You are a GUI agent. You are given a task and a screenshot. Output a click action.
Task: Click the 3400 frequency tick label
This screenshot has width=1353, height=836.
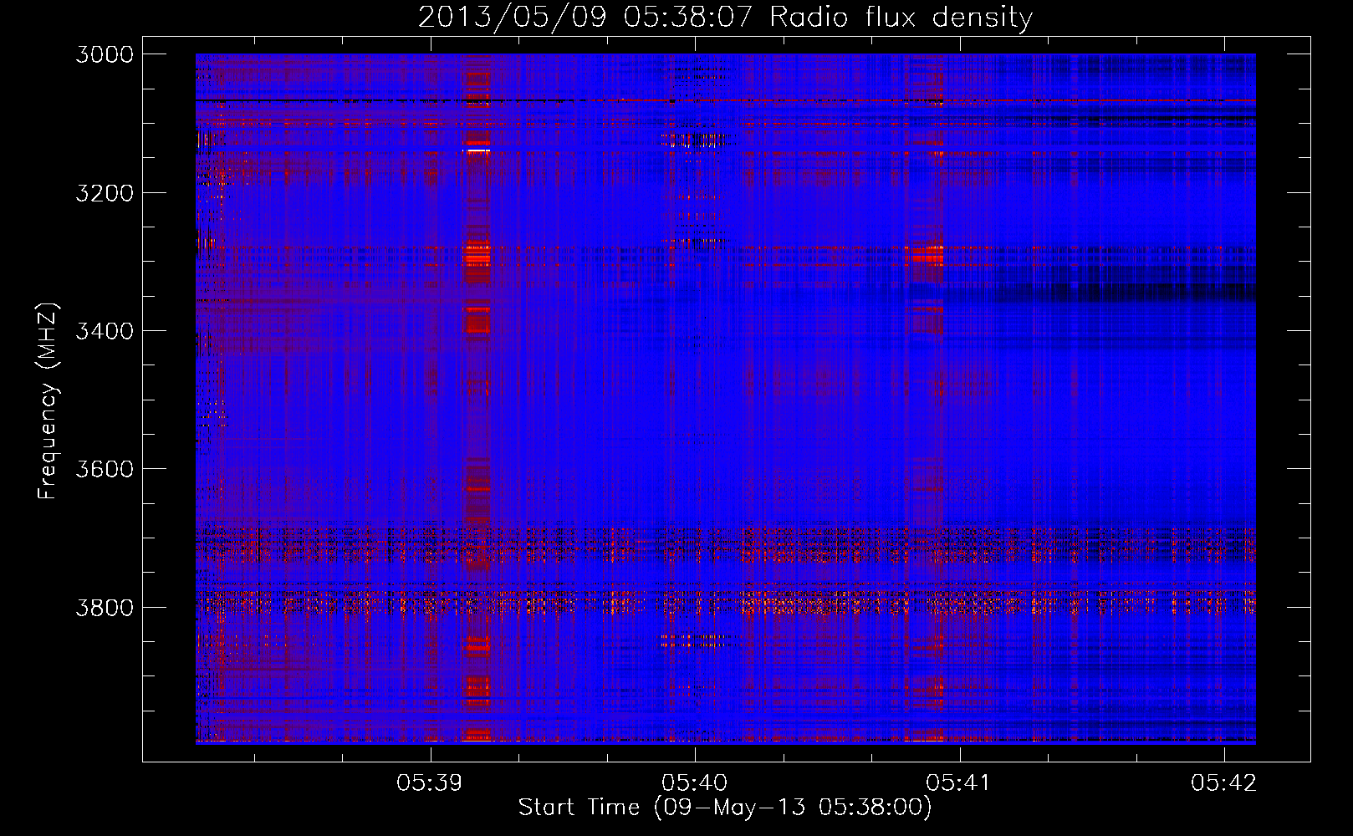(105, 331)
